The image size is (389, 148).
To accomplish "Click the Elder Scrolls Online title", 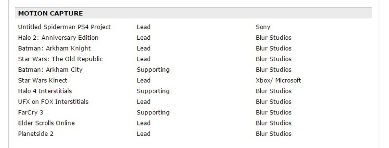I will (46, 123).
